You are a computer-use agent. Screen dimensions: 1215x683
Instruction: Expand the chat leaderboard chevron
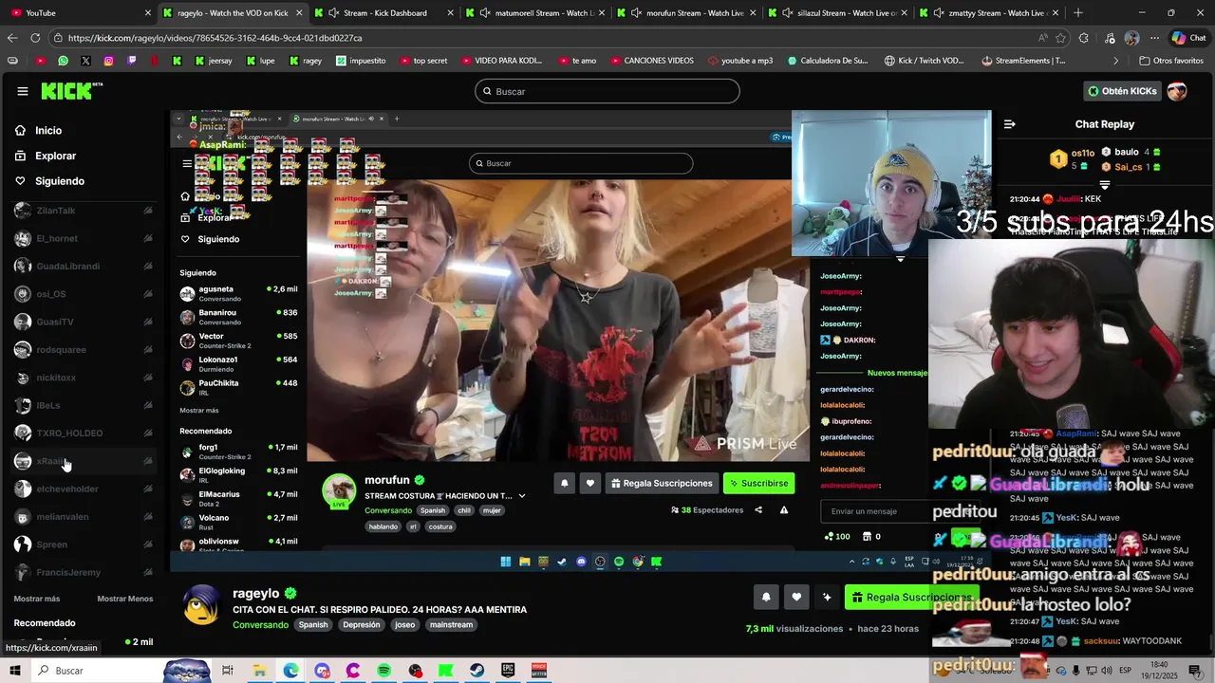tap(1104, 184)
